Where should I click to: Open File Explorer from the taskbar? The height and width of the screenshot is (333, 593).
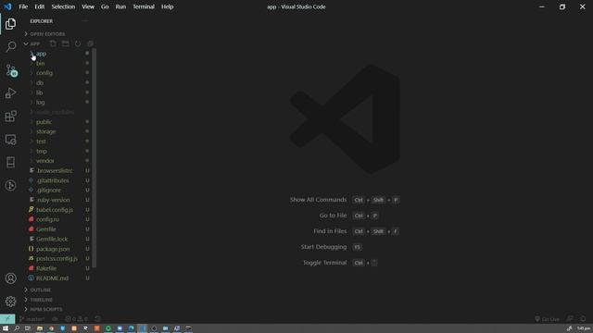pyautogui.click(x=39, y=328)
